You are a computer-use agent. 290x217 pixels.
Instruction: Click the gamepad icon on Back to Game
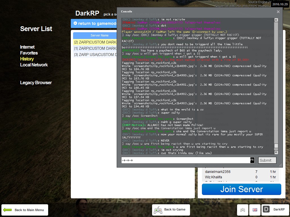pyautogui.click(x=158, y=210)
